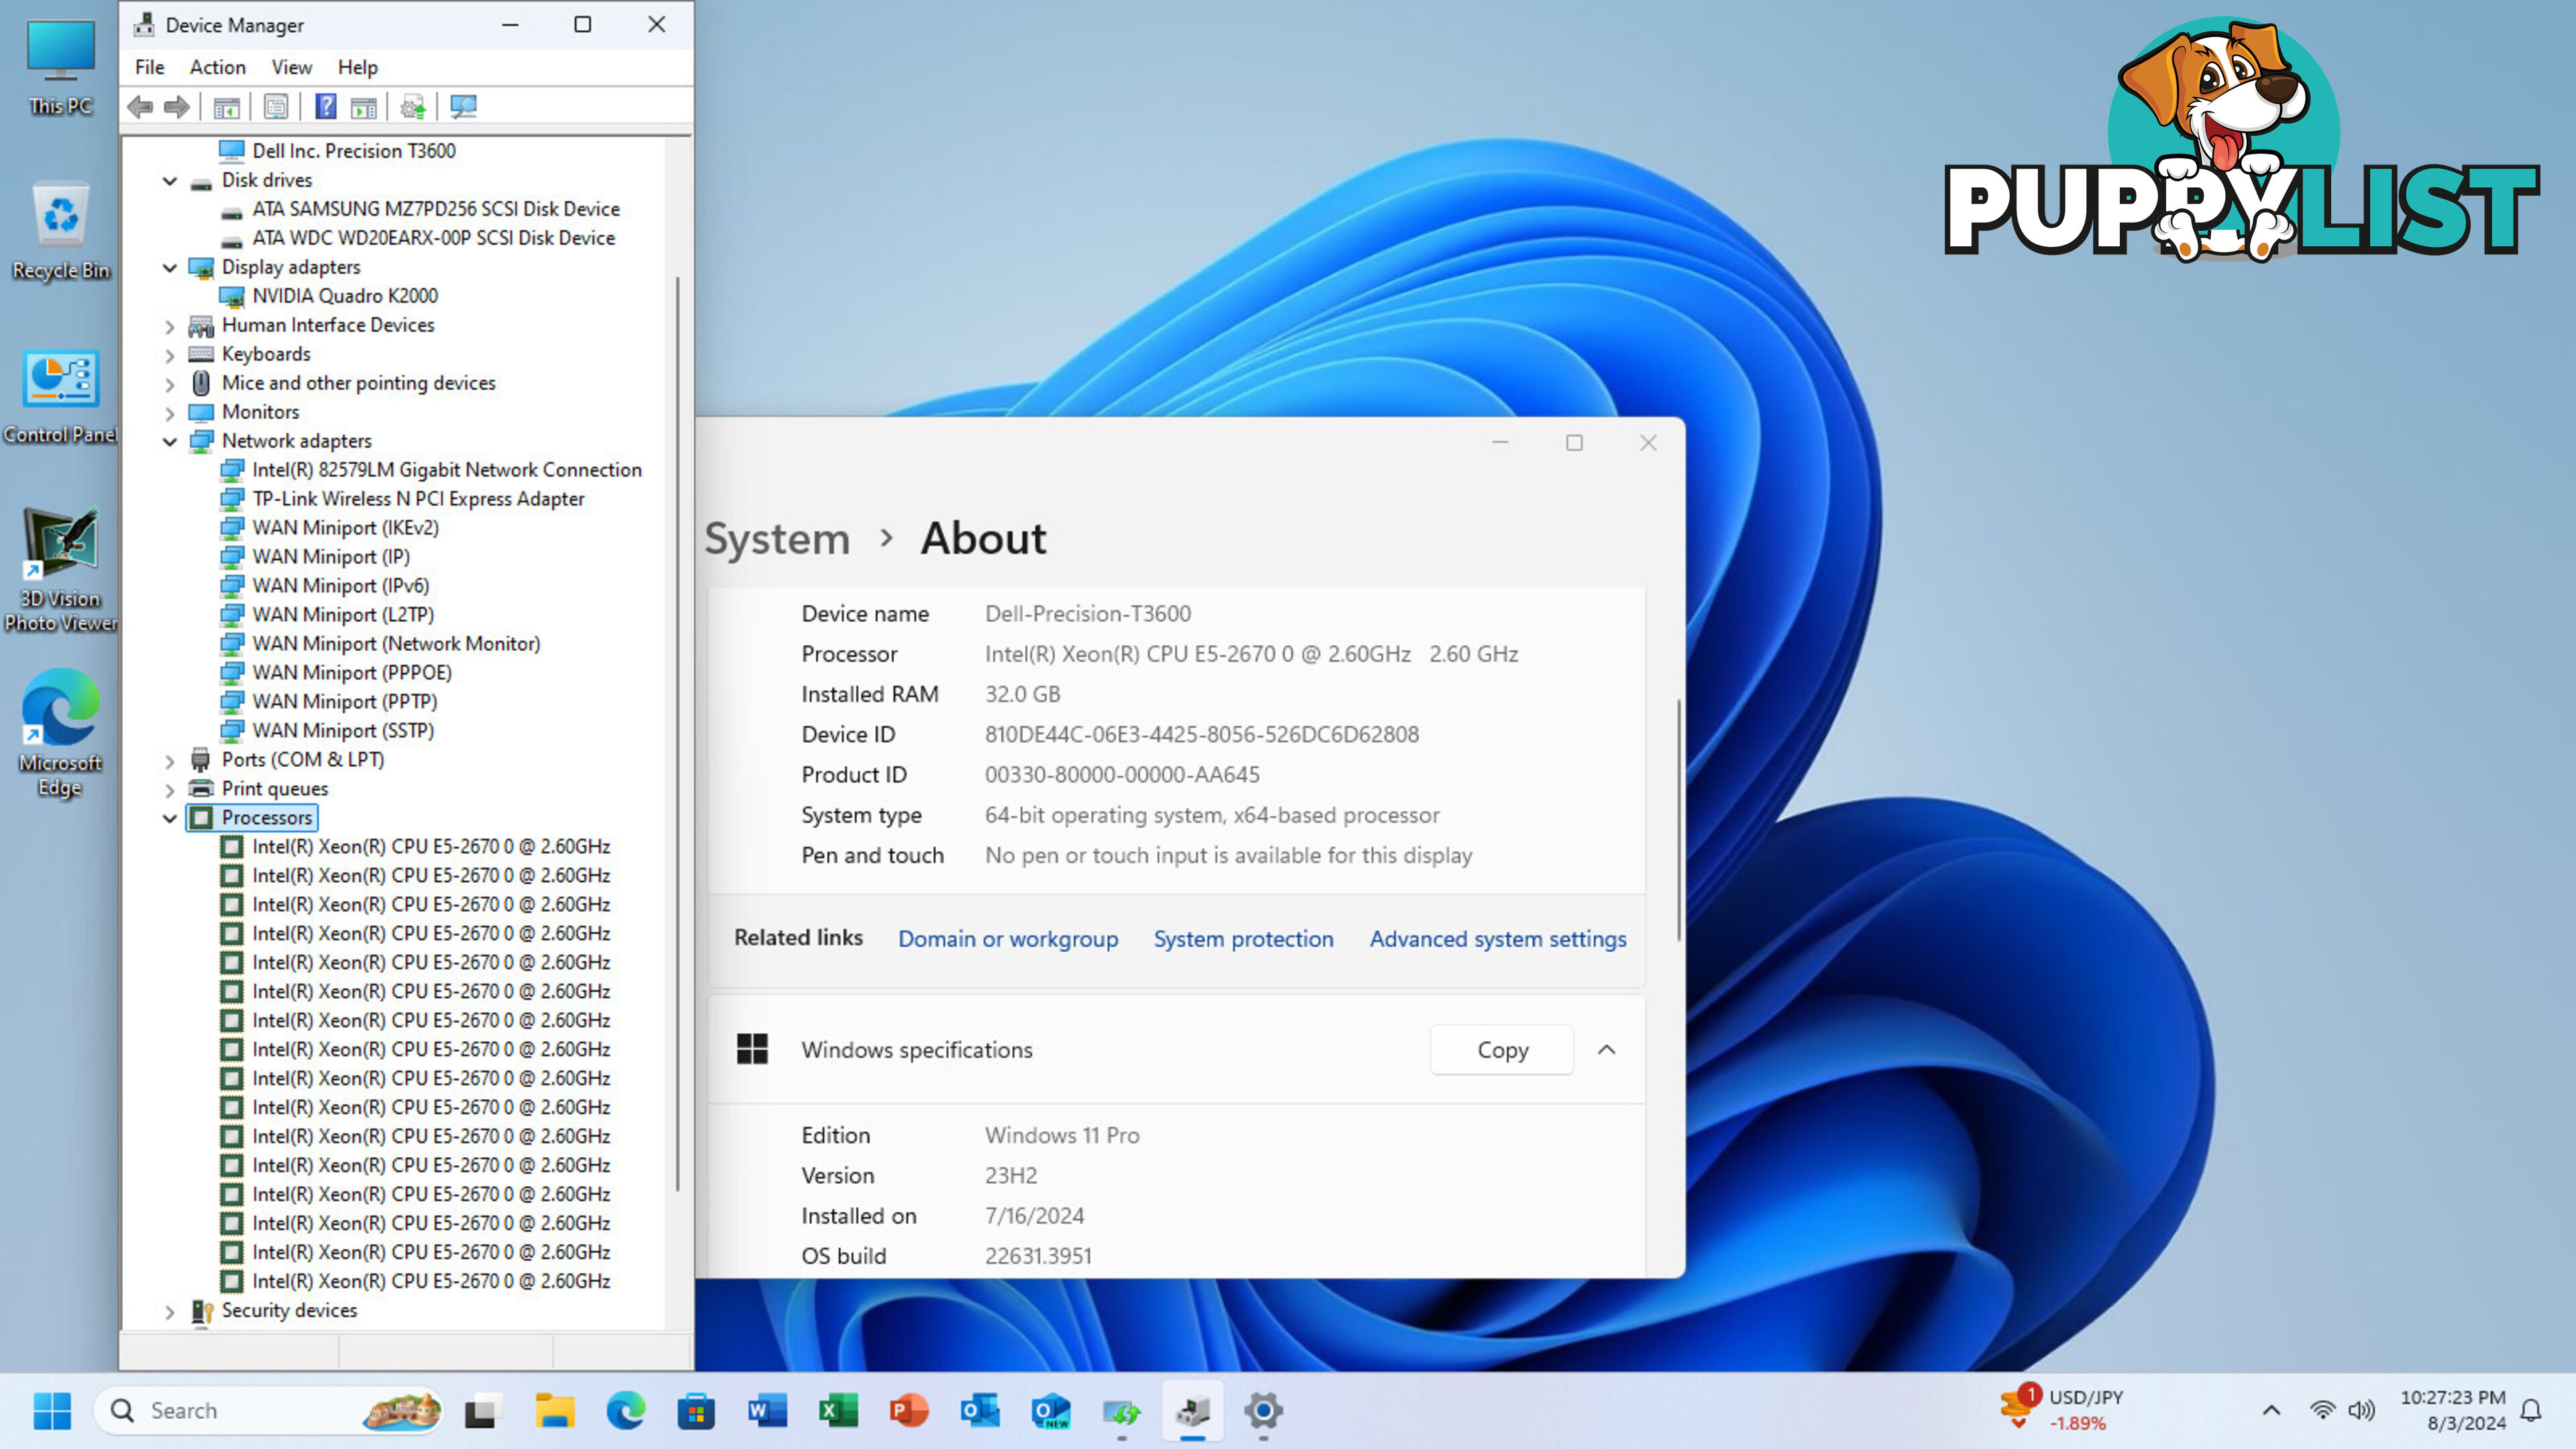This screenshot has width=2576, height=1449.
Task: Collapse the Disk drives category
Action: click(170, 181)
